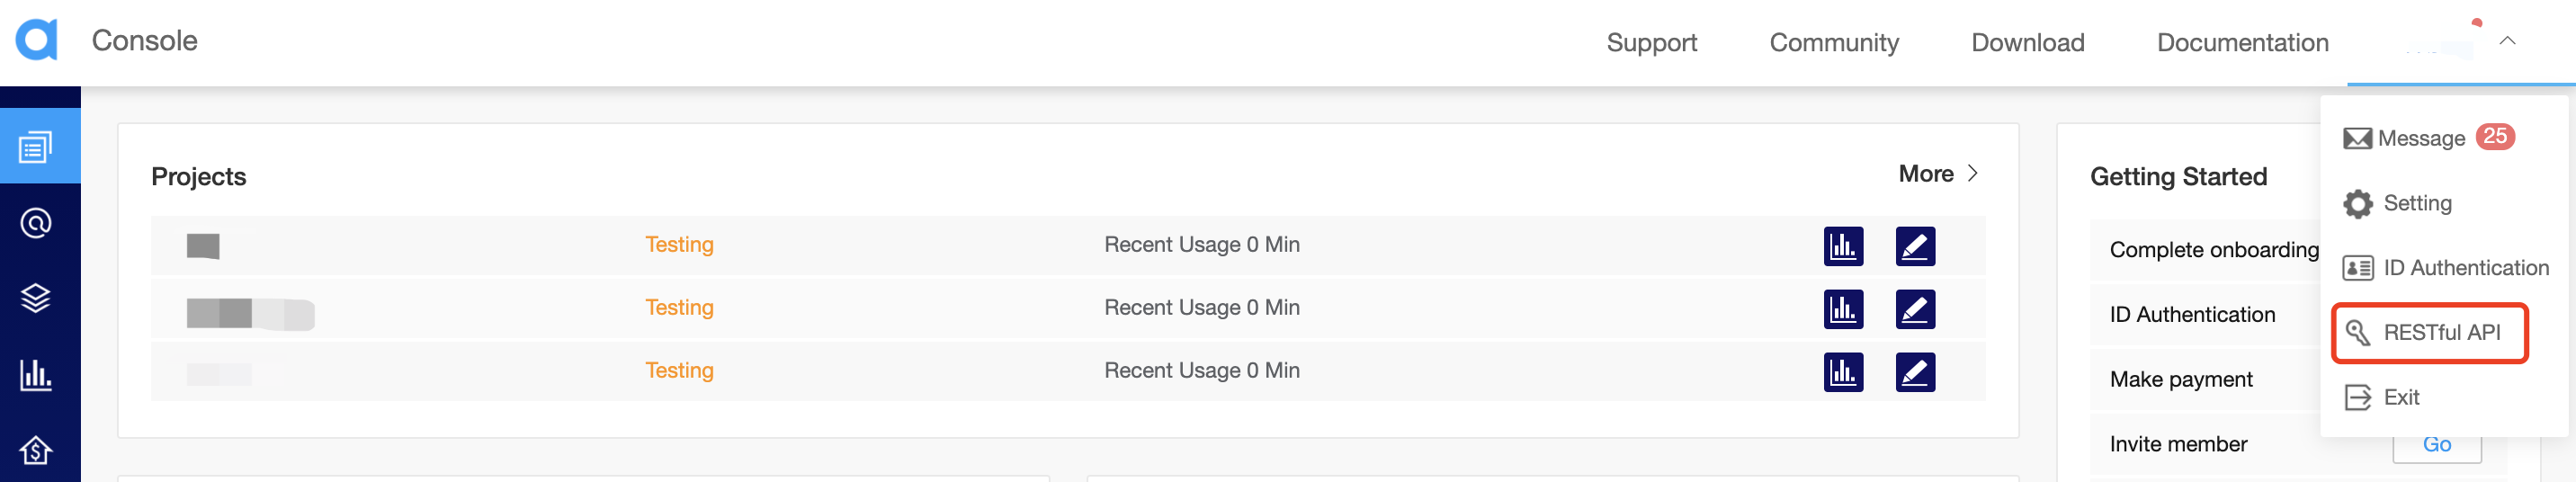Open the Projects sidebar icon
The width and height of the screenshot is (2576, 482).
tap(36, 148)
